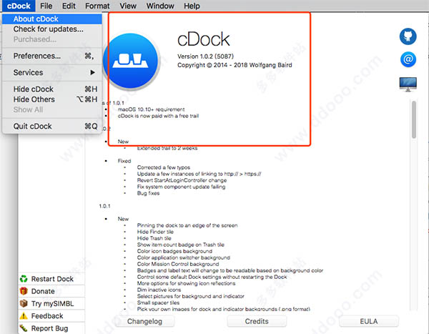Click the 1.0.1 version heading
The image size is (429, 334).
pyautogui.click(x=104, y=206)
